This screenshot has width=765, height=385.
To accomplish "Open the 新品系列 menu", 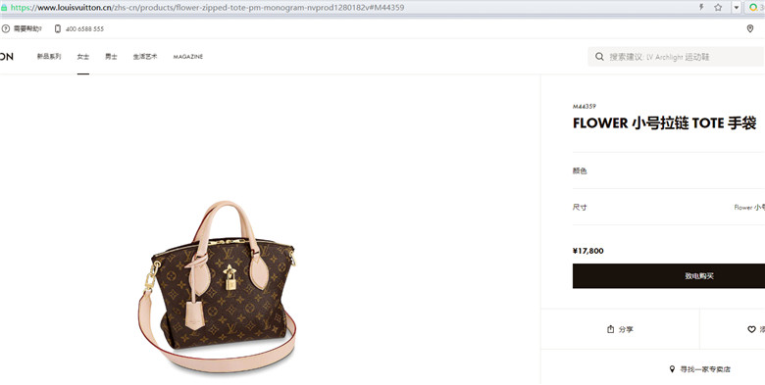I will (x=49, y=57).
